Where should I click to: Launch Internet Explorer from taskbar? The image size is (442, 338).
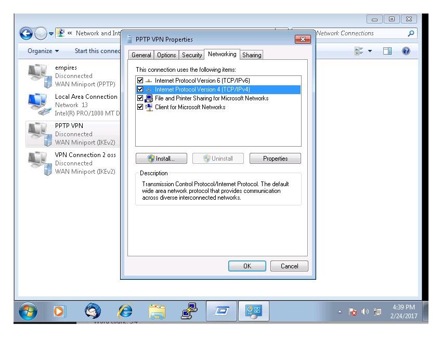pyautogui.click(x=125, y=311)
